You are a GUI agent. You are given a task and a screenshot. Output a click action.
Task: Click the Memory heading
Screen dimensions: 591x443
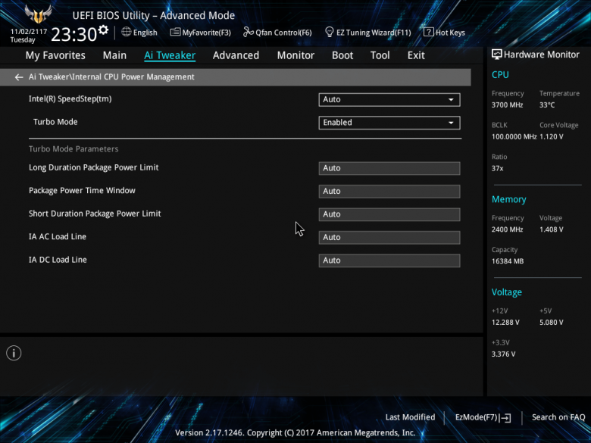coord(509,199)
